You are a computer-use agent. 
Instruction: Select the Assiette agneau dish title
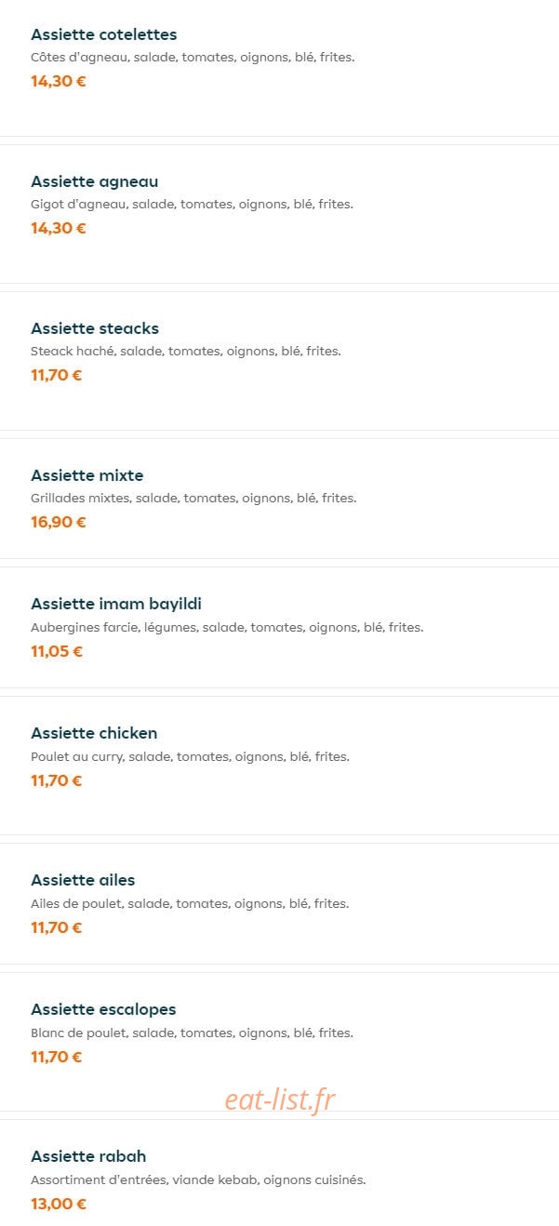[x=95, y=181]
